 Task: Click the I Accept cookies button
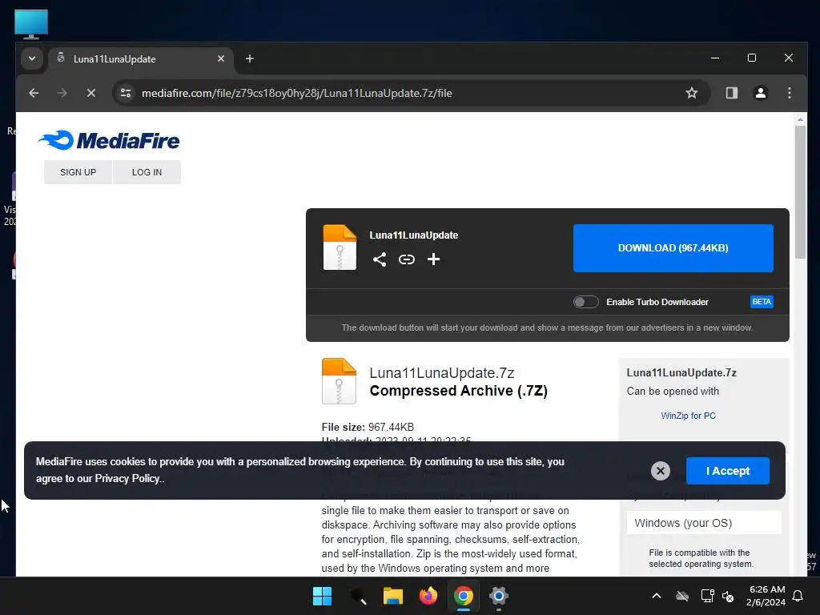(x=727, y=471)
